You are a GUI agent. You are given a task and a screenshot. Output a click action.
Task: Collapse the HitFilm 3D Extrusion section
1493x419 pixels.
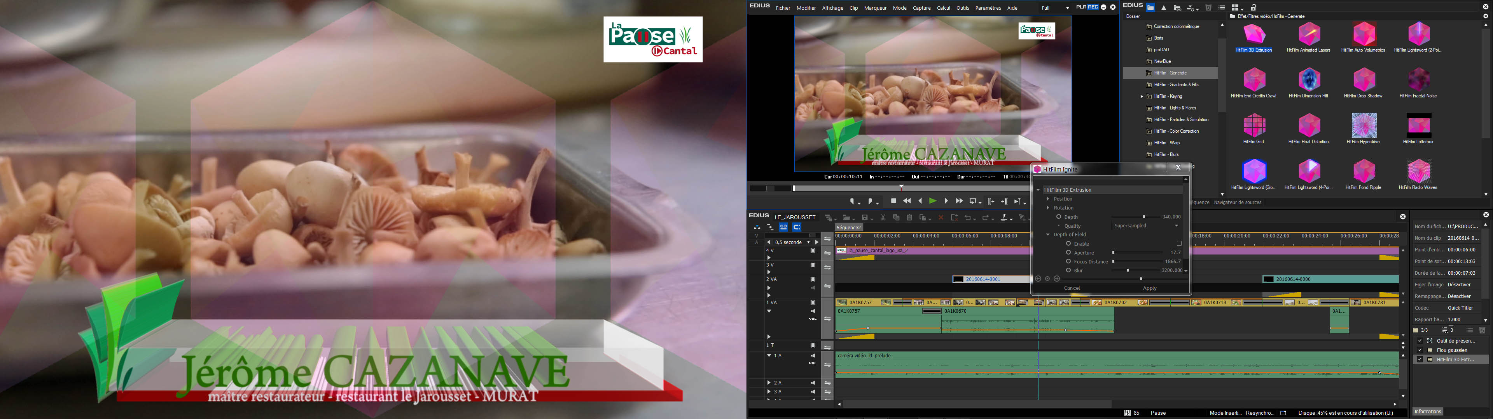1038,190
